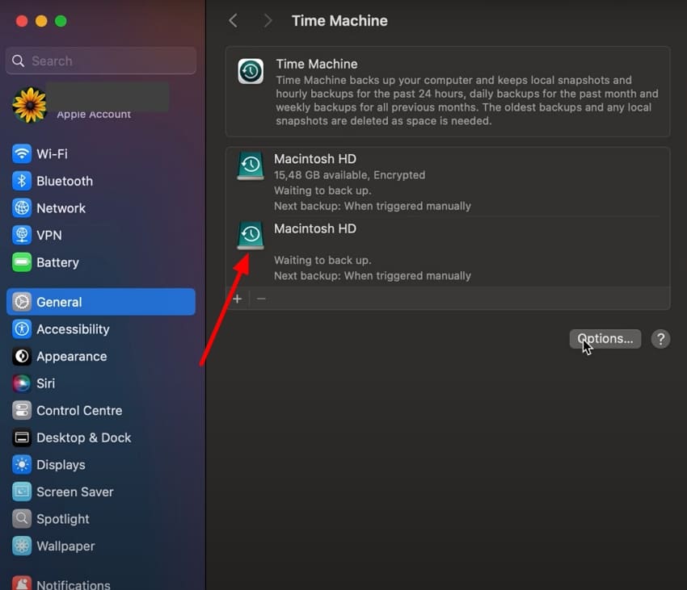Click the Screen Saver label in sidebar
687x590 pixels.
(x=75, y=492)
